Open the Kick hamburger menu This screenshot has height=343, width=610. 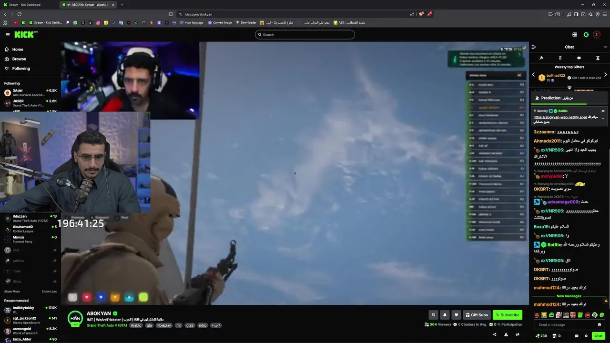(8, 34)
